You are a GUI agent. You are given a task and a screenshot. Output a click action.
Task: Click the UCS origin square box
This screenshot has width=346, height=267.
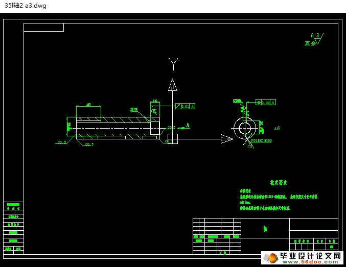[173, 138]
